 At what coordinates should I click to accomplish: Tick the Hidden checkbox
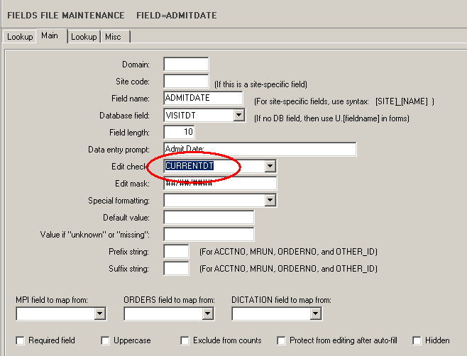click(x=417, y=340)
